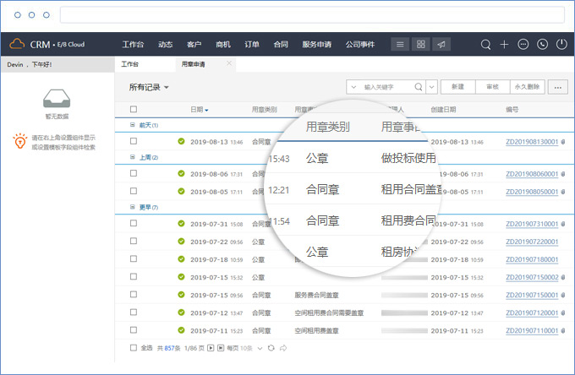Open the phone call icon in header
575x375 pixels.
point(541,44)
